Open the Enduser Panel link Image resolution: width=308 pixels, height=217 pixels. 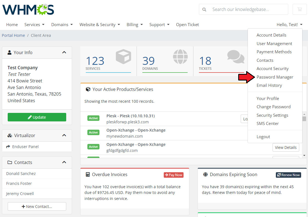pos(37,146)
